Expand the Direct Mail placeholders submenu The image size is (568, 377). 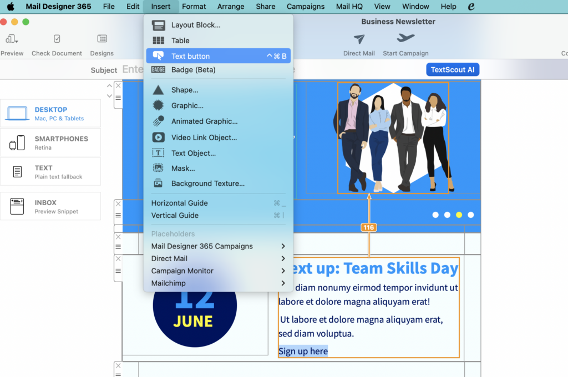tap(283, 258)
